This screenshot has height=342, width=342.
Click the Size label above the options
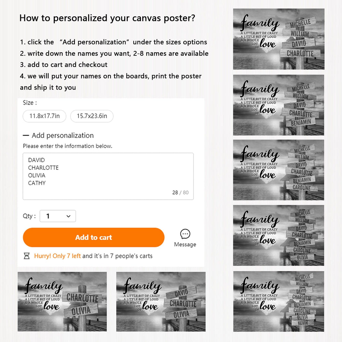(30, 103)
